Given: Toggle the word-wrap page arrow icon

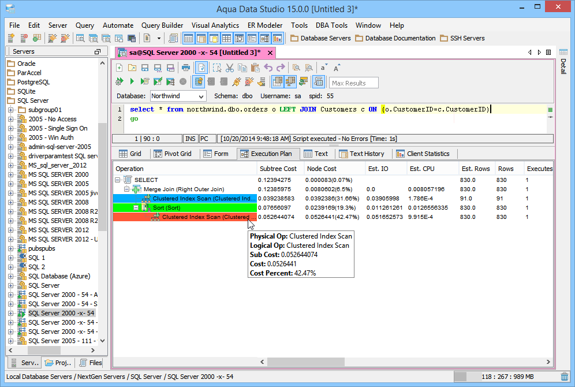Looking at the screenshot, I should [201, 68].
